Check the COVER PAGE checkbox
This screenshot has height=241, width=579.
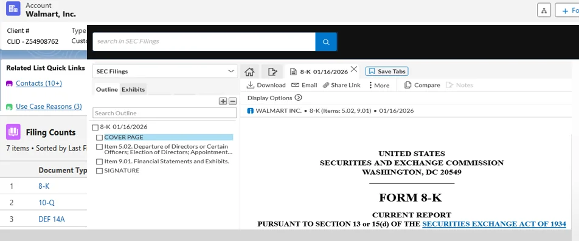click(x=99, y=137)
